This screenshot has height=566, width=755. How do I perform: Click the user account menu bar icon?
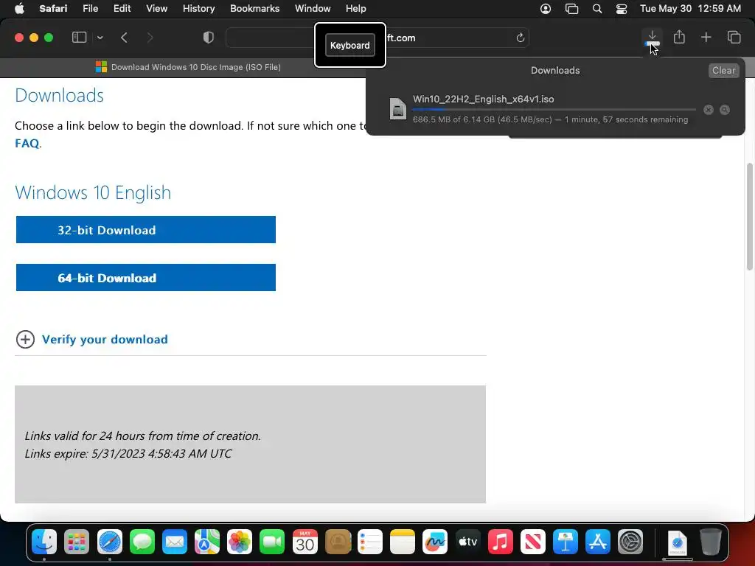click(545, 9)
